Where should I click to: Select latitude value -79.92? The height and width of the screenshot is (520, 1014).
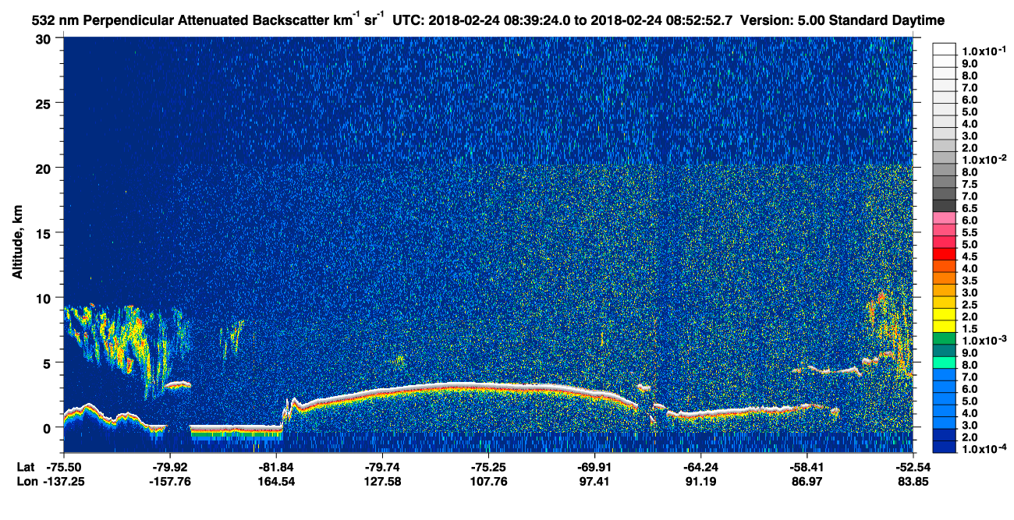tap(171, 466)
